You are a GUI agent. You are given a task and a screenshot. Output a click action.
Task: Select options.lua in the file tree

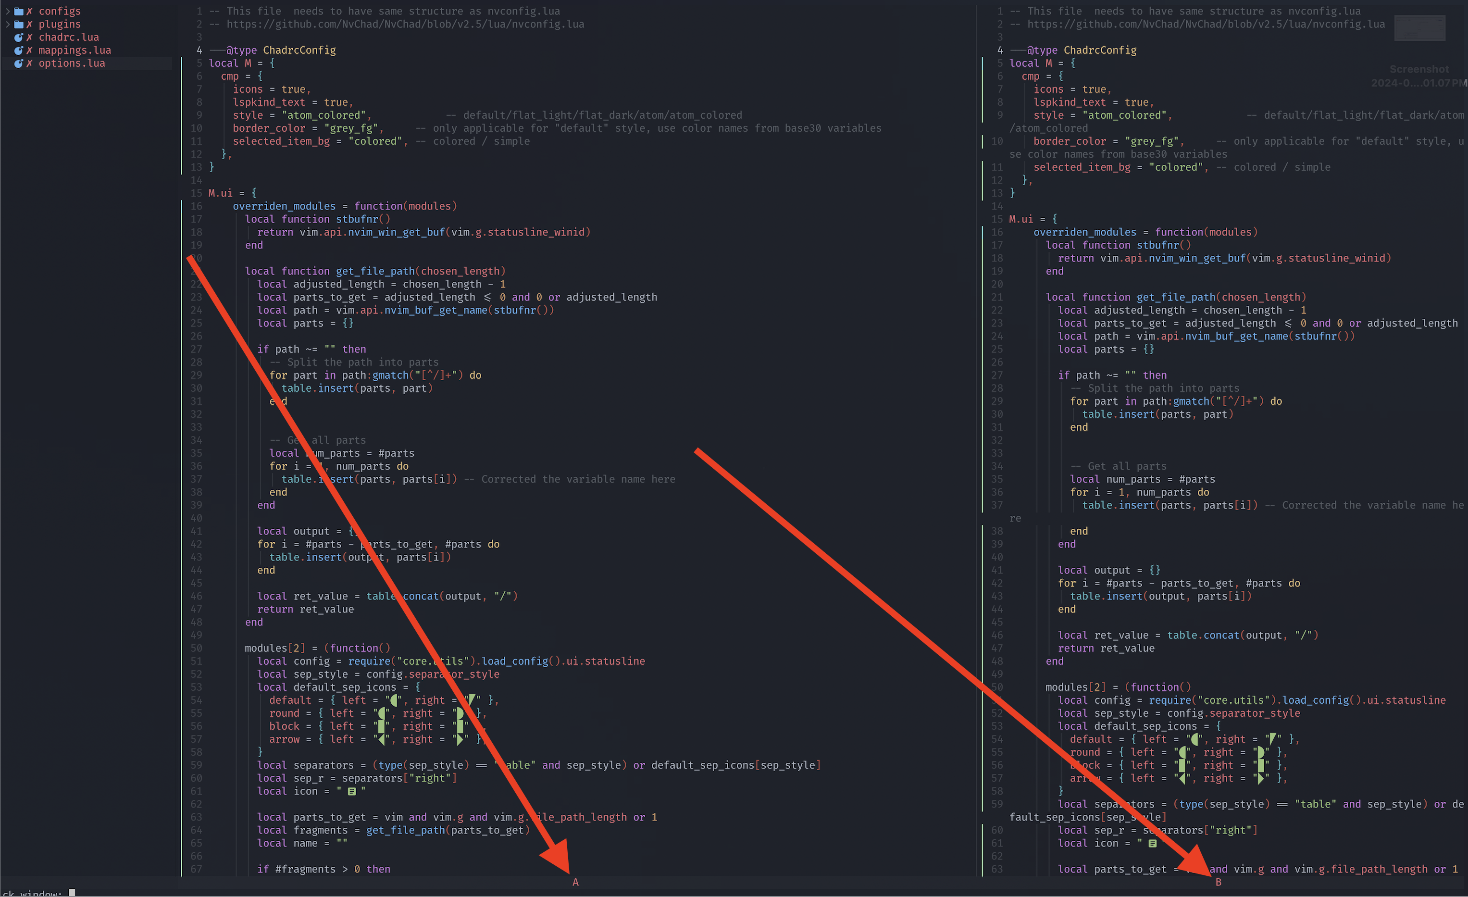click(72, 64)
